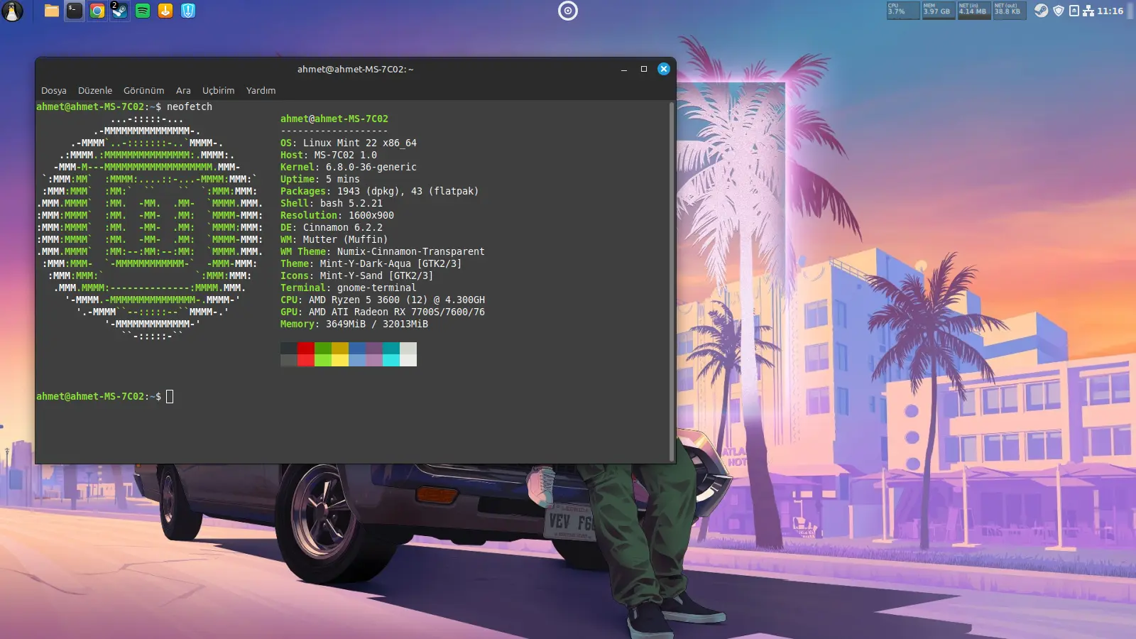Open the removable drives eject tray icon
The width and height of the screenshot is (1136, 639).
(1074, 11)
